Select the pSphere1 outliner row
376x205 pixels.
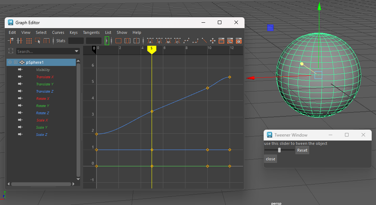tap(41, 62)
